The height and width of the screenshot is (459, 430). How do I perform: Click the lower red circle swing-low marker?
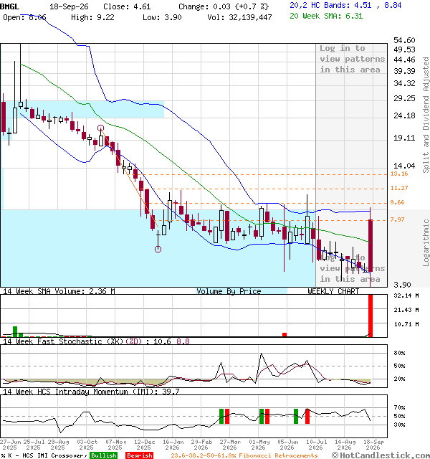click(x=158, y=249)
